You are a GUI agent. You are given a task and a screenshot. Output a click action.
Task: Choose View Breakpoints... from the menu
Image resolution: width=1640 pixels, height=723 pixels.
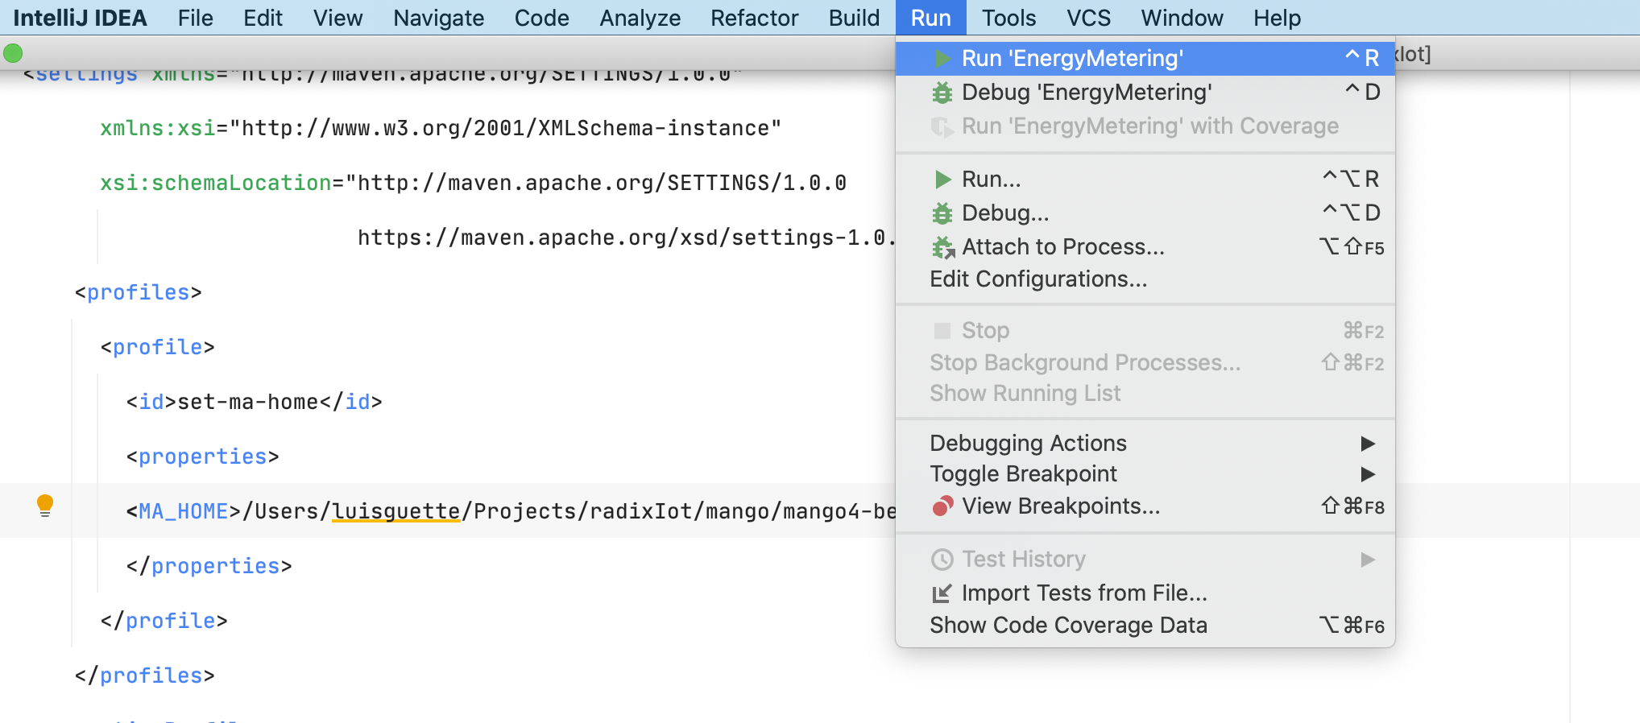coord(1145,506)
